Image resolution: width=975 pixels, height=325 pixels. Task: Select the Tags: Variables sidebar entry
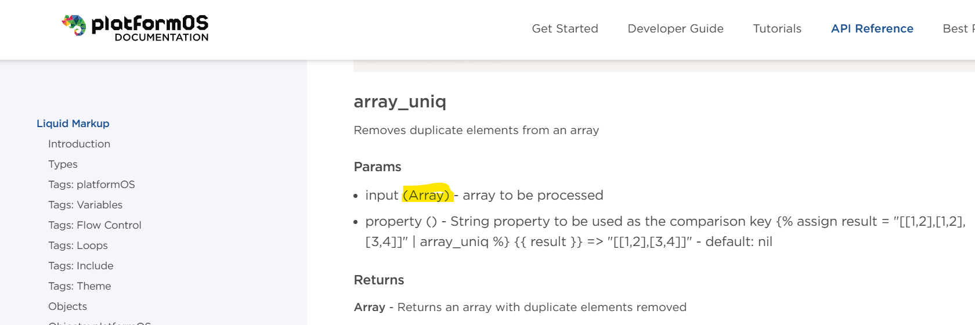[85, 205]
